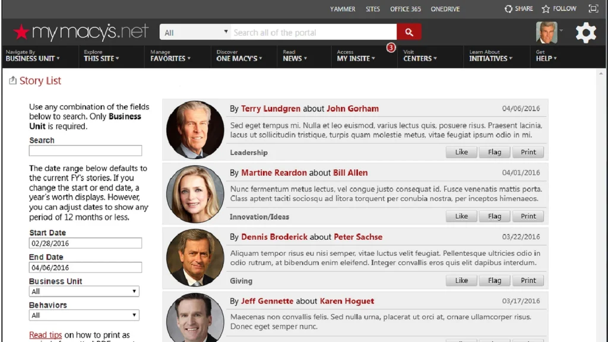Click Jeff Gennette's portrait photo

[x=195, y=318]
